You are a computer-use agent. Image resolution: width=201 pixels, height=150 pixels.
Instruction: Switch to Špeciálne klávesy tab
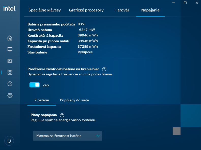(x=45, y=10)
